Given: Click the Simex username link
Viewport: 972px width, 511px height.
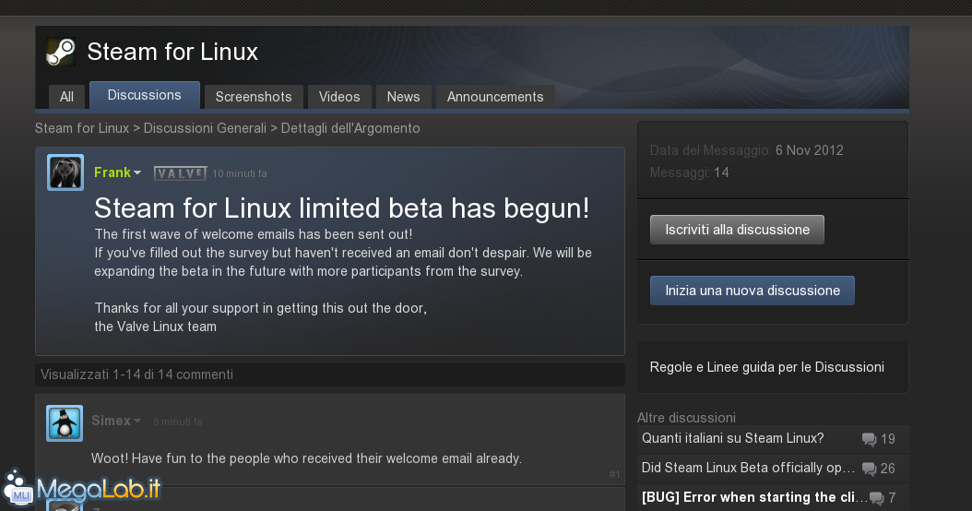Looking at the screenshot, I should pyautogui.click(x=111, y=421).
